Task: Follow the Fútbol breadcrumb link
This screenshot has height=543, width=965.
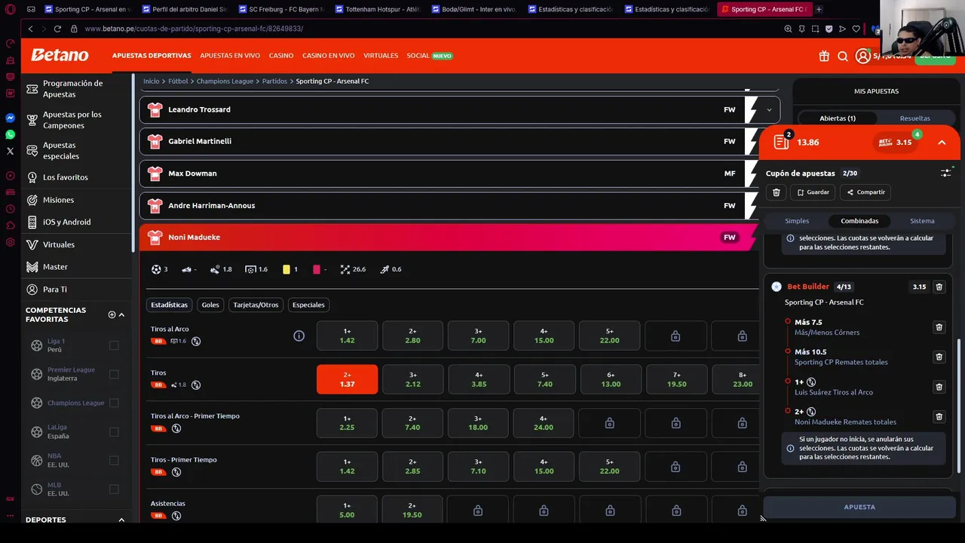Action: [x=178, y=81]
